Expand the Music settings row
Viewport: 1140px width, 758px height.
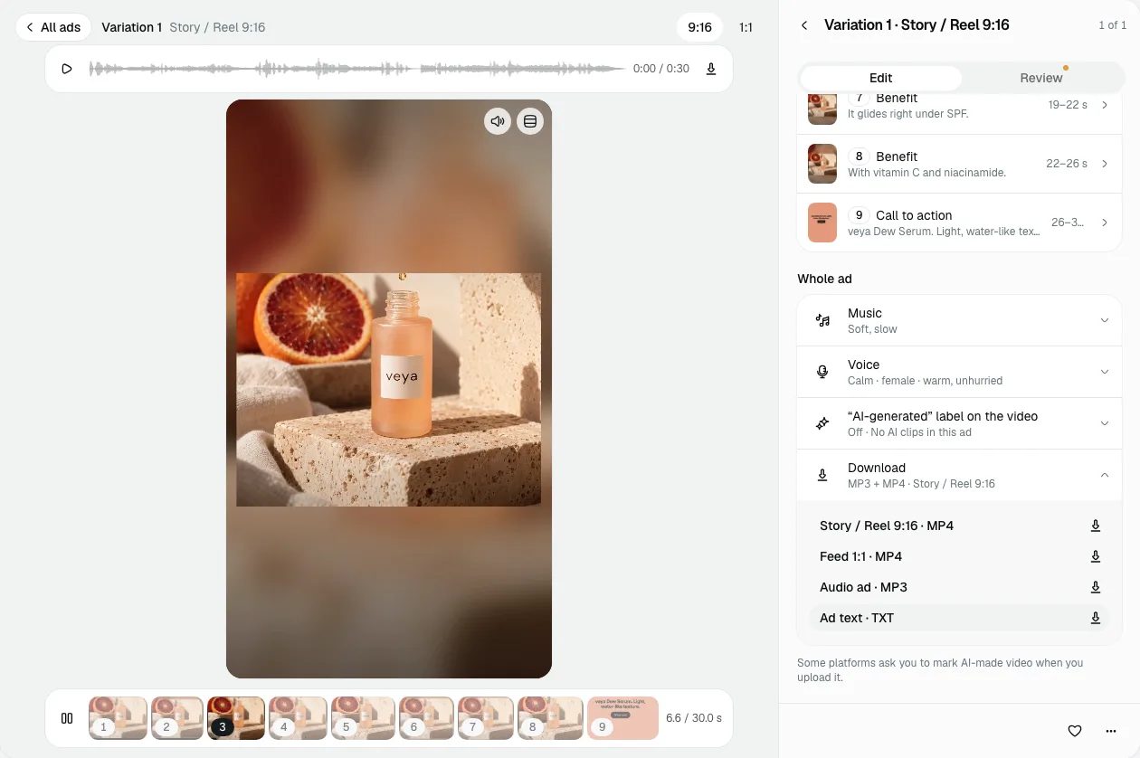(959, 320)
